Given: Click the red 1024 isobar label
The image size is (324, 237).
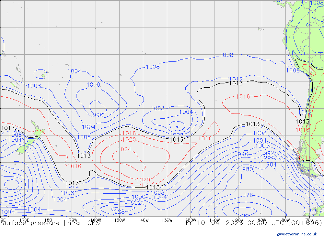Looking at the screenshot, I should (x=124, y=149).
